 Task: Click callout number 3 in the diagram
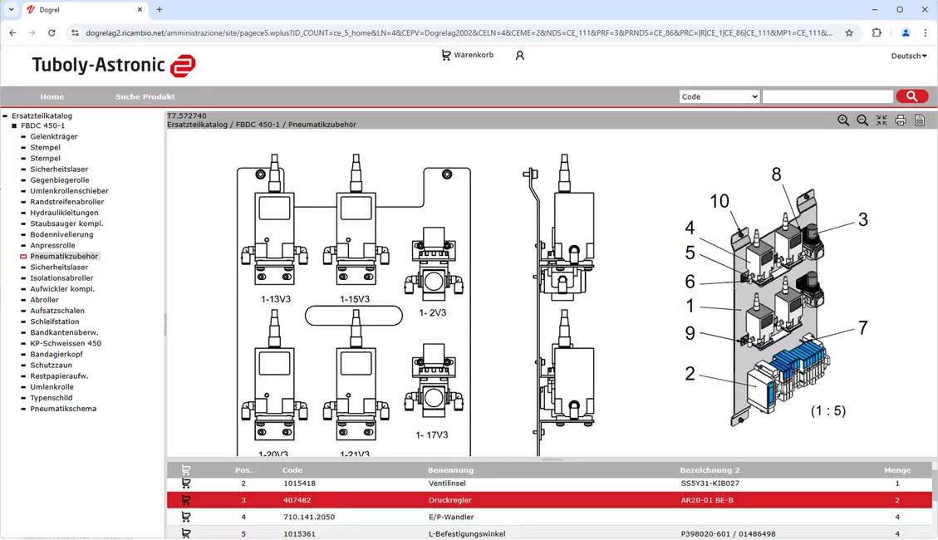pos(862,219)
